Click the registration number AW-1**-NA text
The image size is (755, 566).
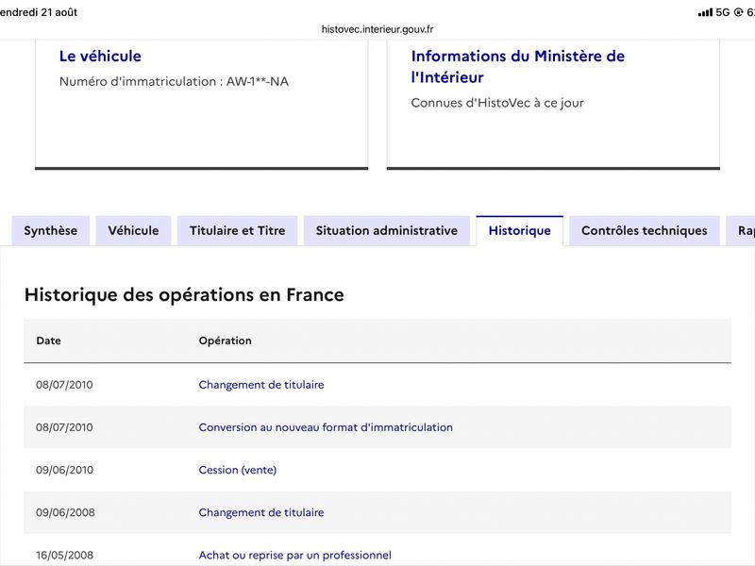pos(258,81)
